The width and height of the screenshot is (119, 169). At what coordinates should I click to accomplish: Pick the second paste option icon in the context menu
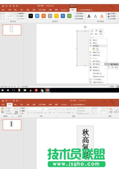(x=97, y=49)
